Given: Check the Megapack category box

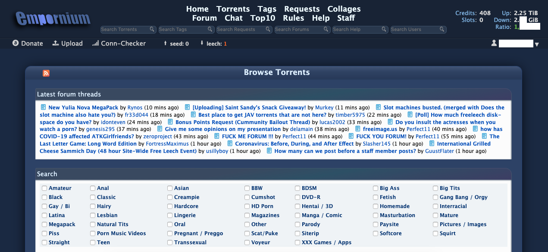Looking at the screenshot, I should click(44, 224).
